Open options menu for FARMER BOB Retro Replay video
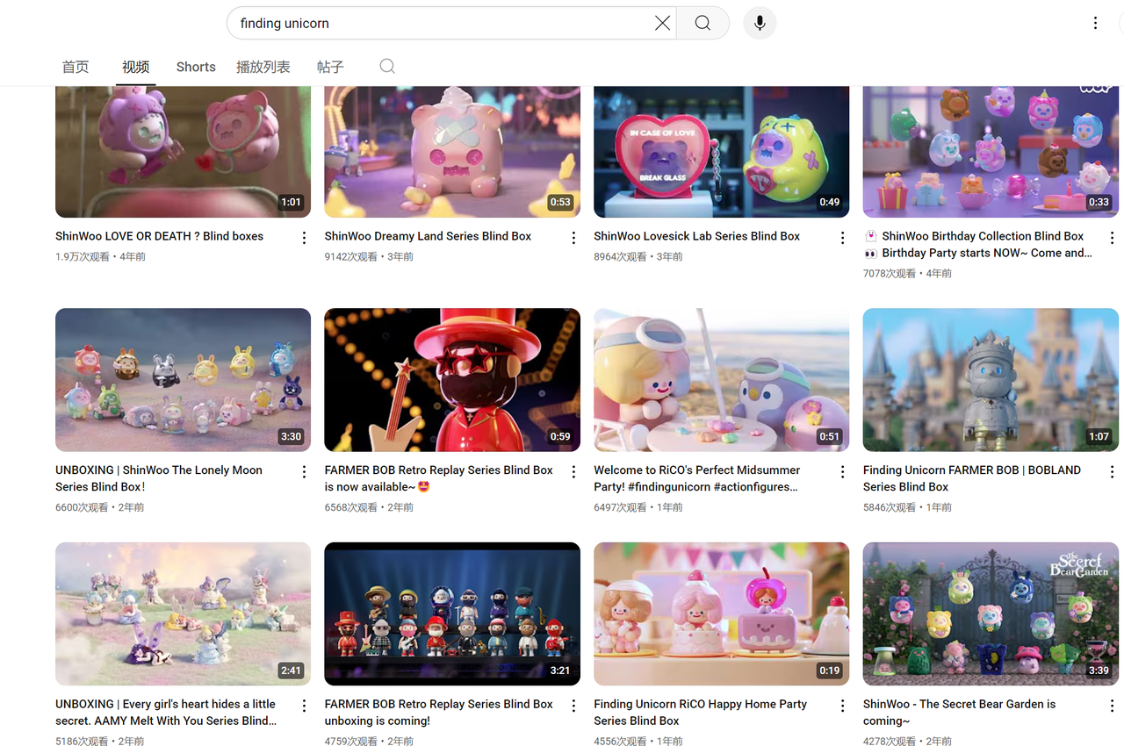 (573, 471)
